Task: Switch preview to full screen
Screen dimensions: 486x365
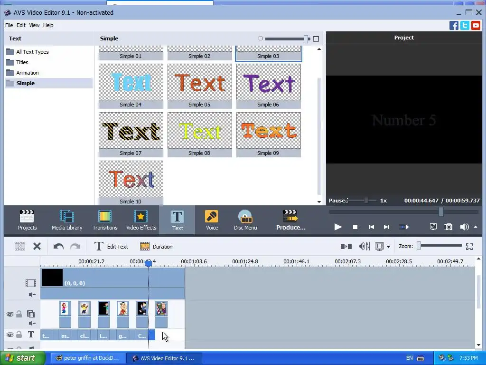Action: pyautogui.click(x=433, y=227)
